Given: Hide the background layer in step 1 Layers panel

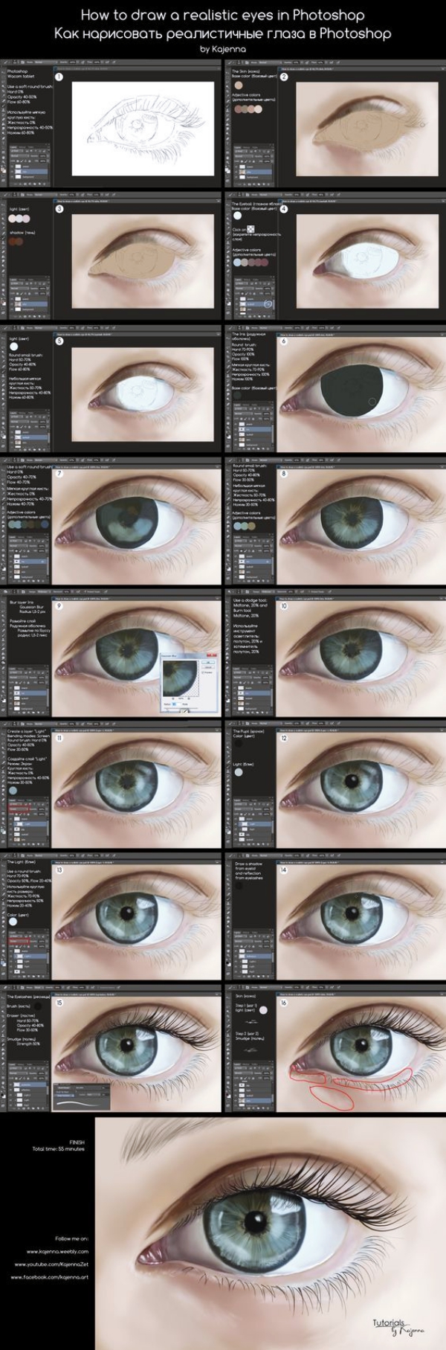Looking at the screenshot, I should 12,179.
